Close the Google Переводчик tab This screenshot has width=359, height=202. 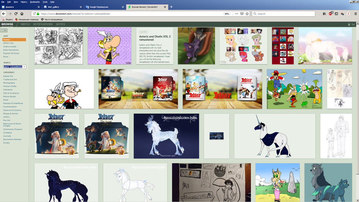coord(123,7)
